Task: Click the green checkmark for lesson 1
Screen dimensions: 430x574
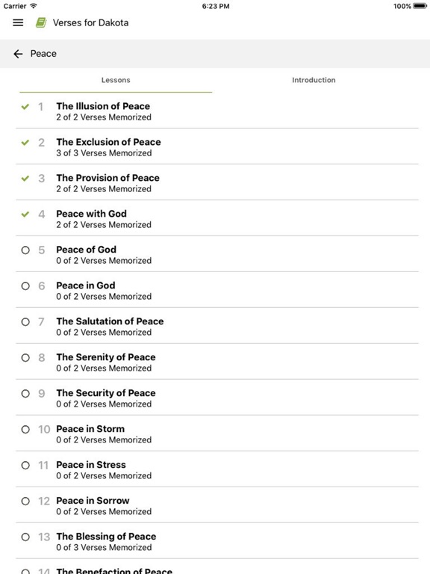Action: (25, 107)
